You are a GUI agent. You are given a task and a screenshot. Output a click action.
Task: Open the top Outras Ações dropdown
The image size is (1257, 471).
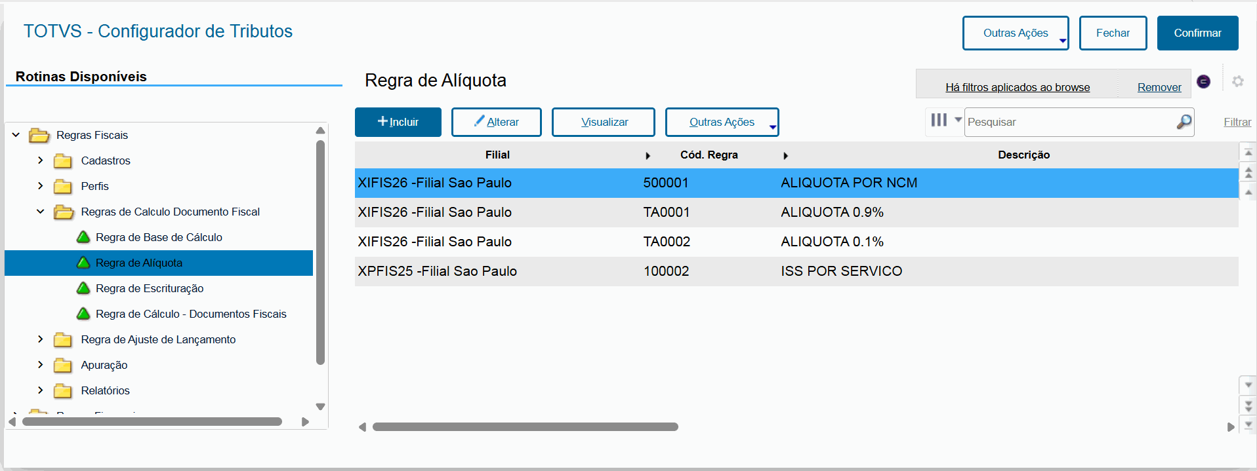pos(1015,33)
